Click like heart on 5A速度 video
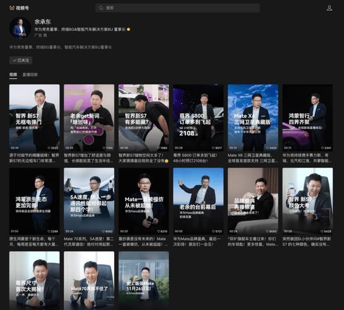Screen dimensions: 344x310 point(104,231)
